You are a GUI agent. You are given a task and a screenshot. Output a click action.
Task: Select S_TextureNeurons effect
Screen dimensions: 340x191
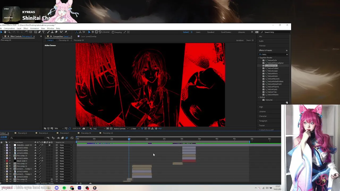(272, 79)
